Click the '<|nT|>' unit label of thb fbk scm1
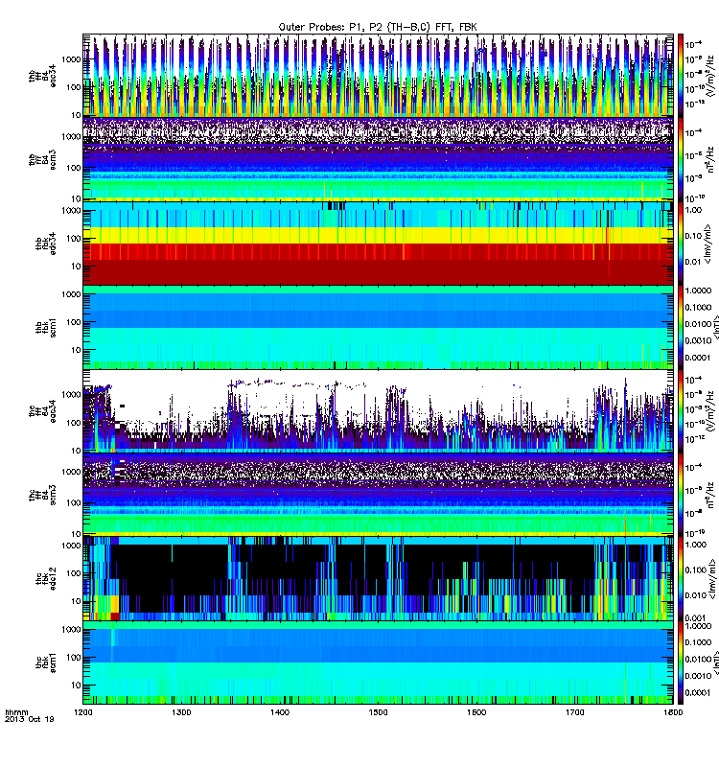 pyautogui.click(x=715, y=327)
